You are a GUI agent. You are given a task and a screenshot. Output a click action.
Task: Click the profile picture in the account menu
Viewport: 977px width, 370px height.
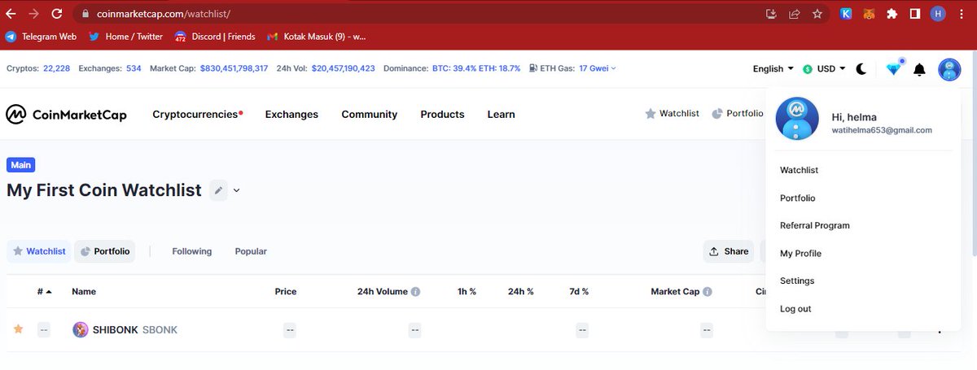[x=797, y=119]
